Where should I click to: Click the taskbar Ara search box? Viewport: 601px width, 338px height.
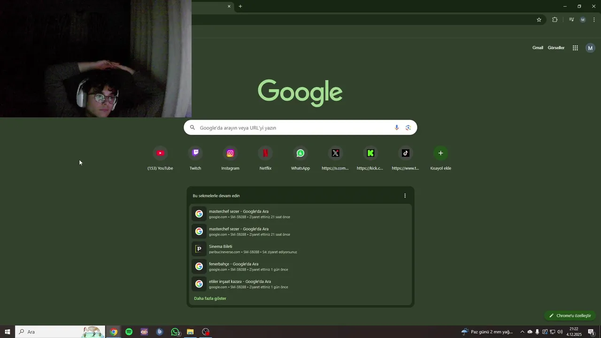click(60, 332)
